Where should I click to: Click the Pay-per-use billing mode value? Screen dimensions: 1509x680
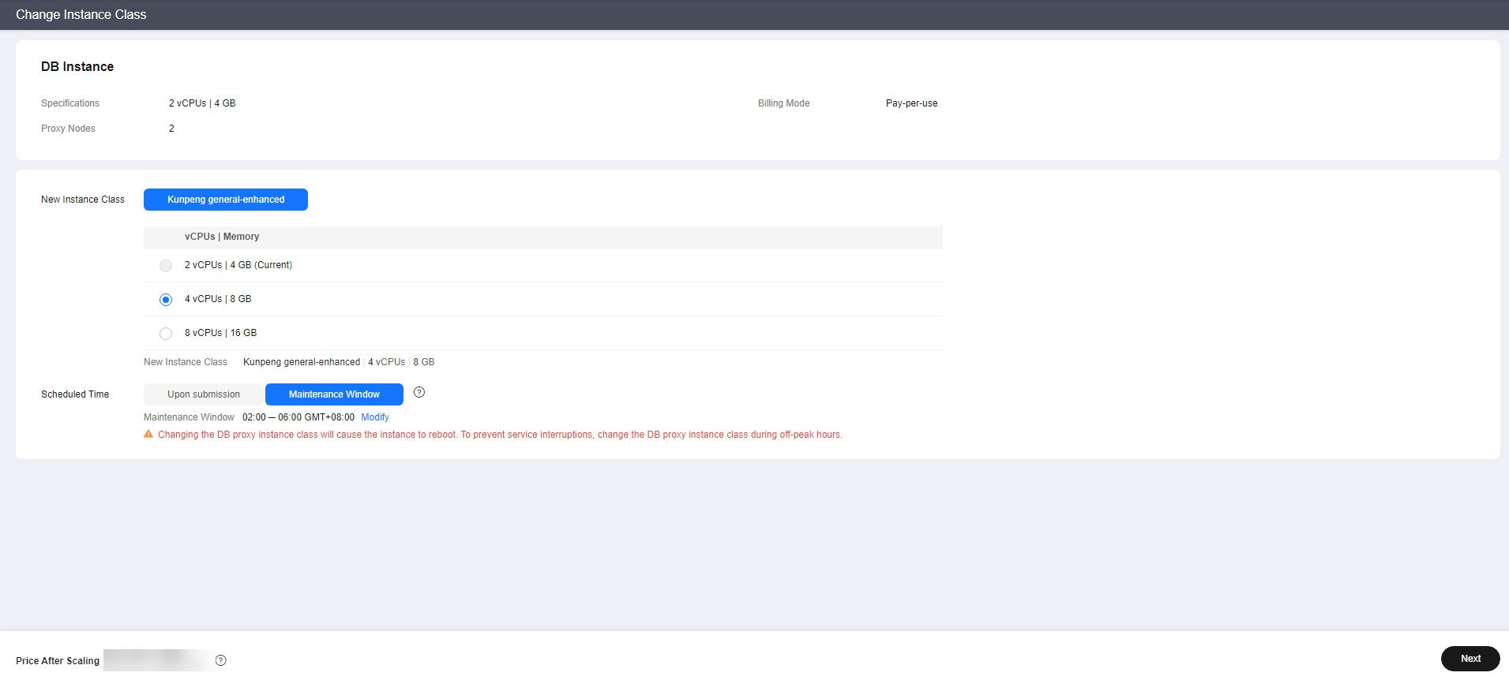pos(912,103)
